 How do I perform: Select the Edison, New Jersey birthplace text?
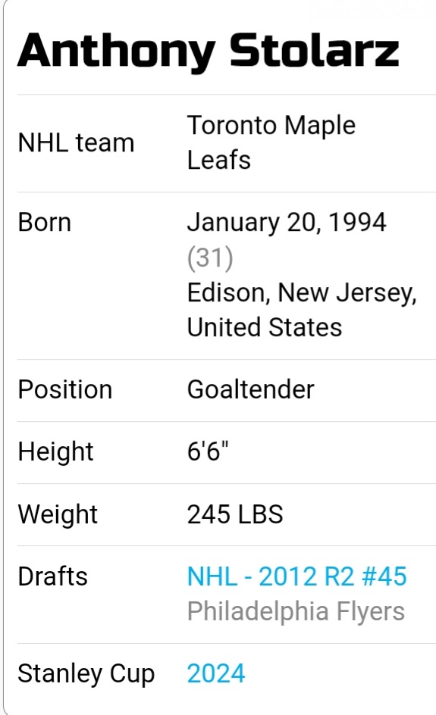click(302, 293)
